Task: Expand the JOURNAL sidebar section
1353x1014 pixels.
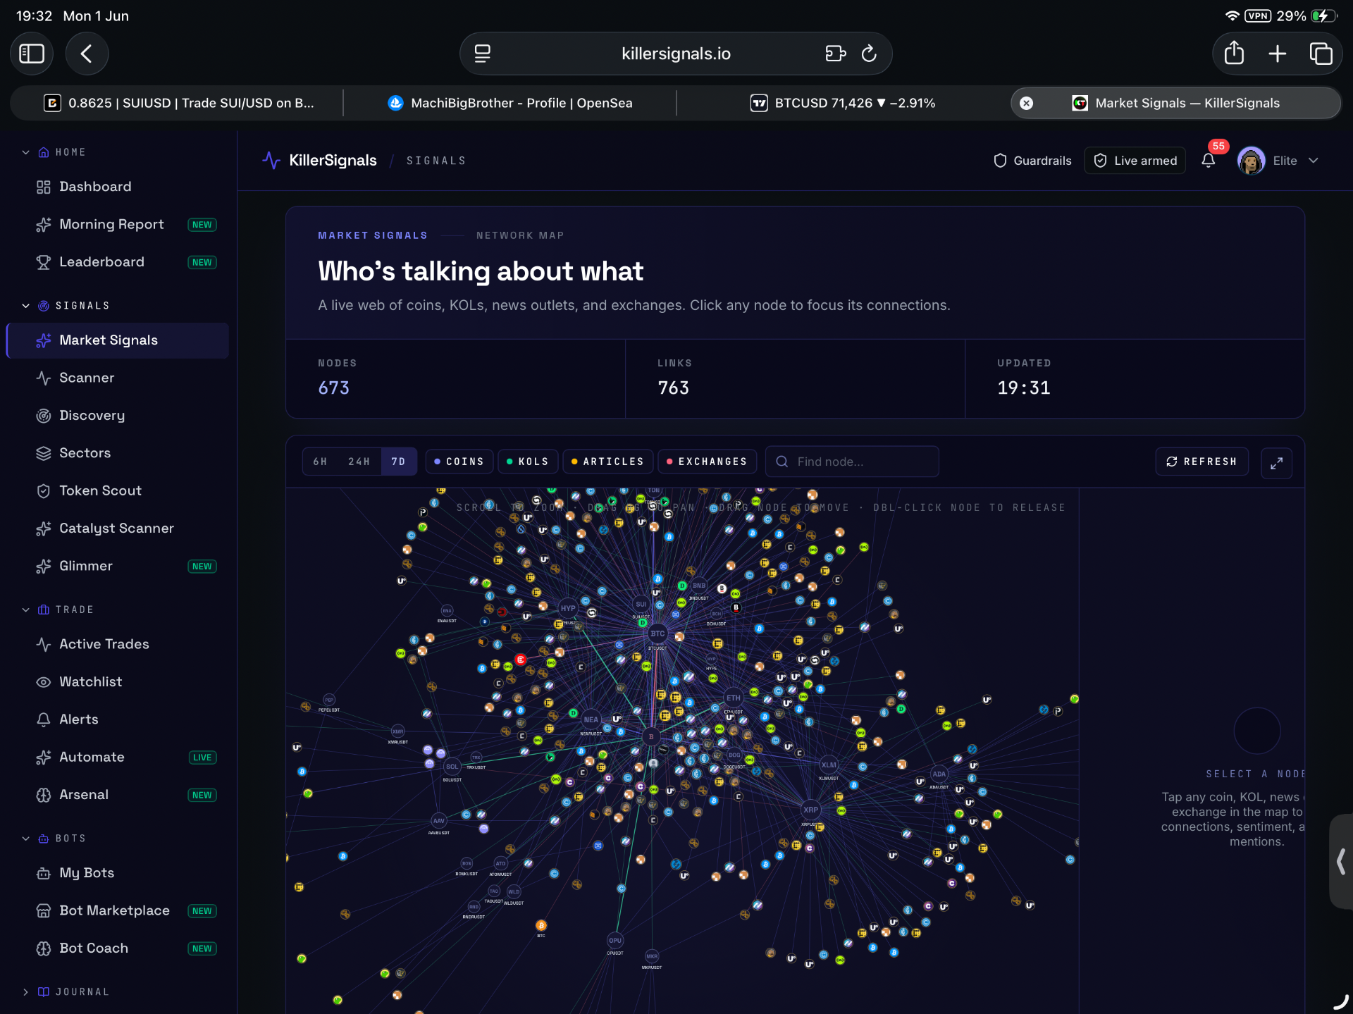Action: 25,991
